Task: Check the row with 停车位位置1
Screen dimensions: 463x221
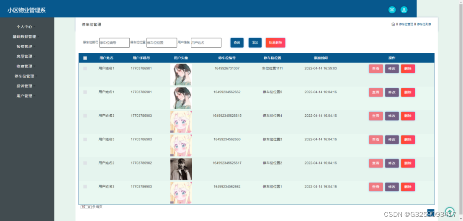Action: [85, 187]
